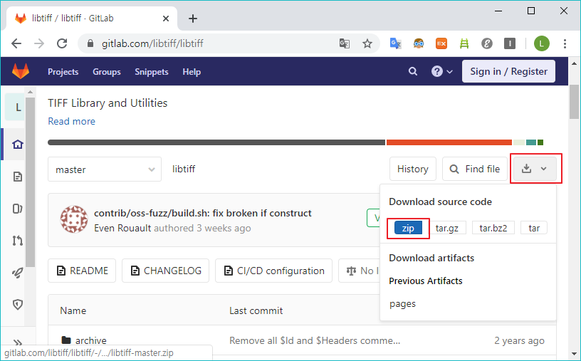This screenshot has width=581, height=361.
Task: Close the libtiff GitLab tab
Action: [x=166, y=19]
